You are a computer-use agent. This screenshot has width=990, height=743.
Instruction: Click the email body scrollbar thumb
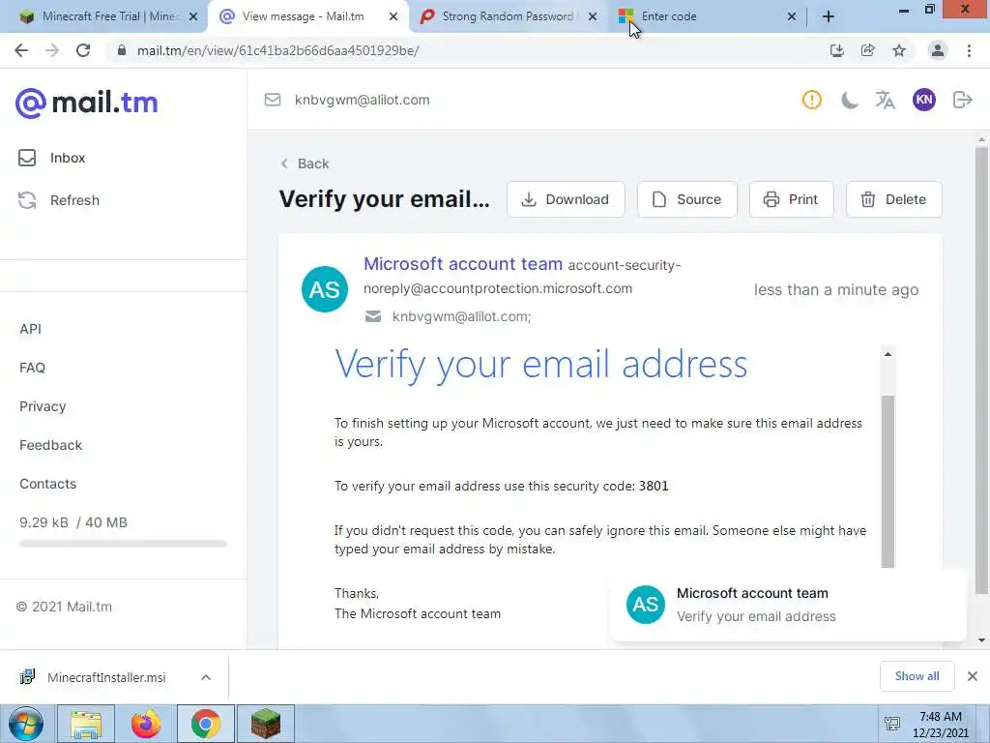[x=888, y=481]
